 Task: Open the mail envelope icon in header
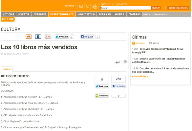pyautogui.click(x=81, y=6)
